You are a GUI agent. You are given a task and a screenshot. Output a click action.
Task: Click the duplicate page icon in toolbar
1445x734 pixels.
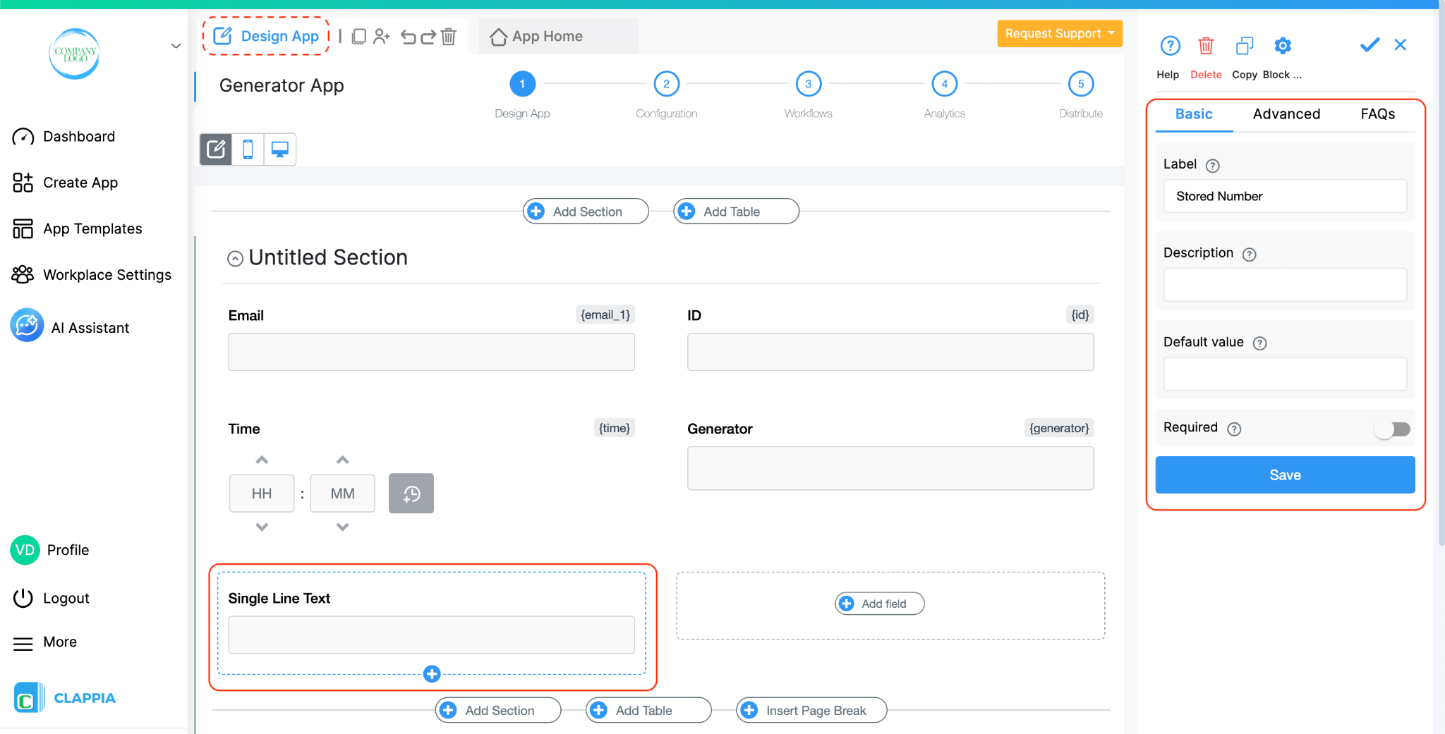[358, 36]
